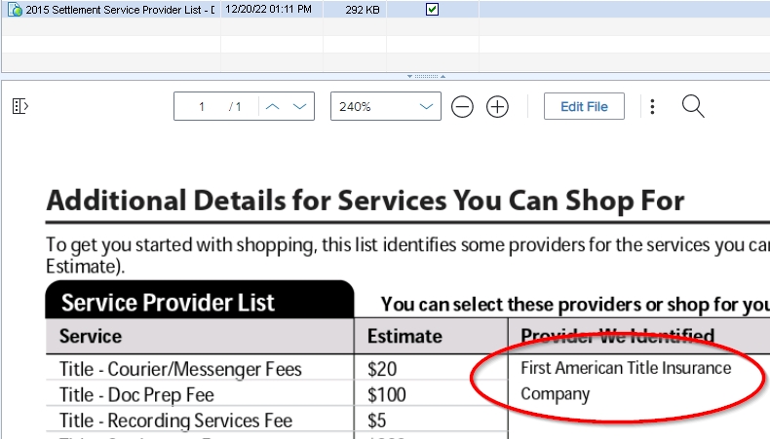
Task: Zoom out with the minus icon
Action: 463,107
